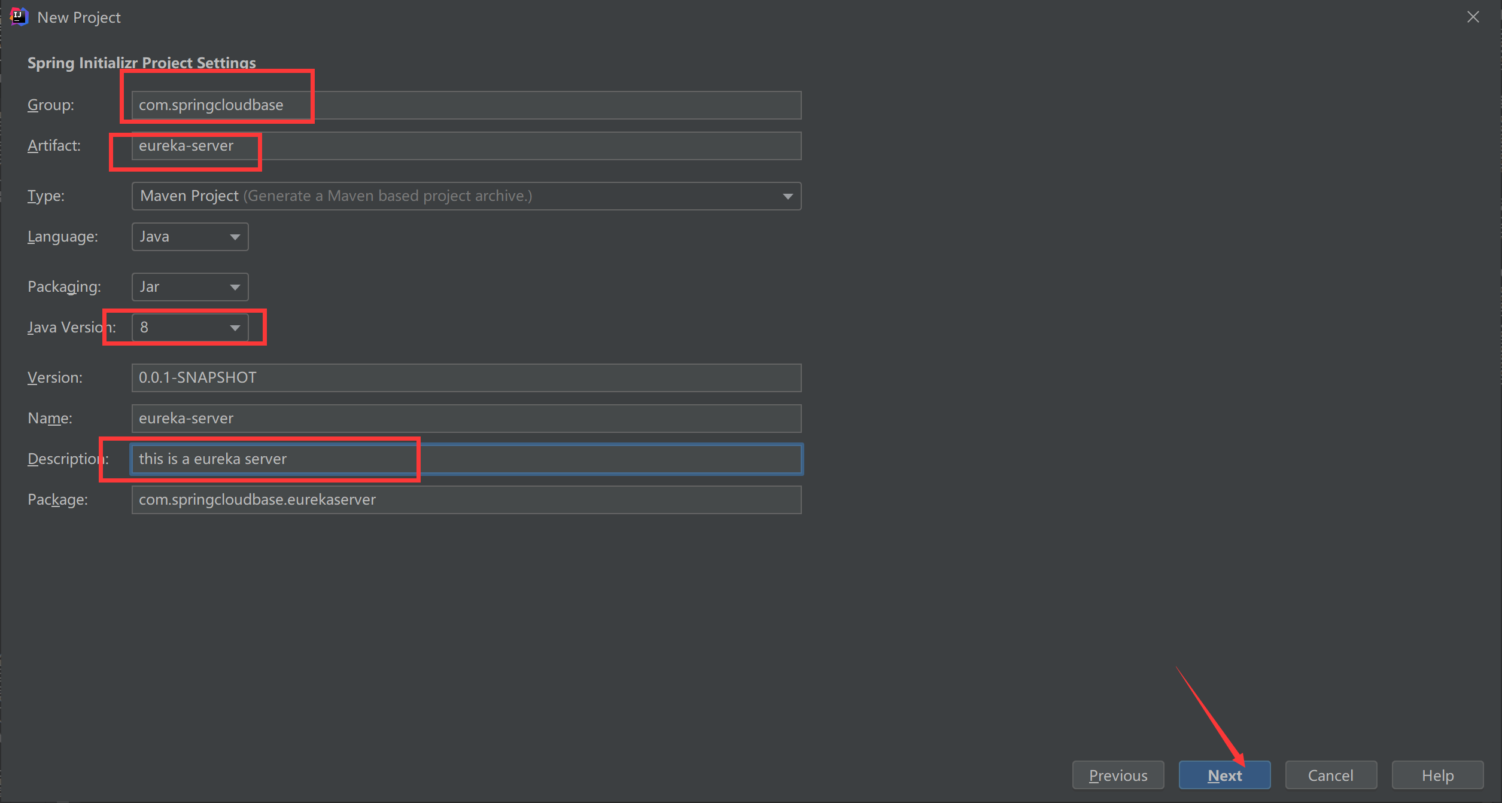This screenshot has height=803, width=1502.
Task: Click the Next button
Action: [1224, 775]
